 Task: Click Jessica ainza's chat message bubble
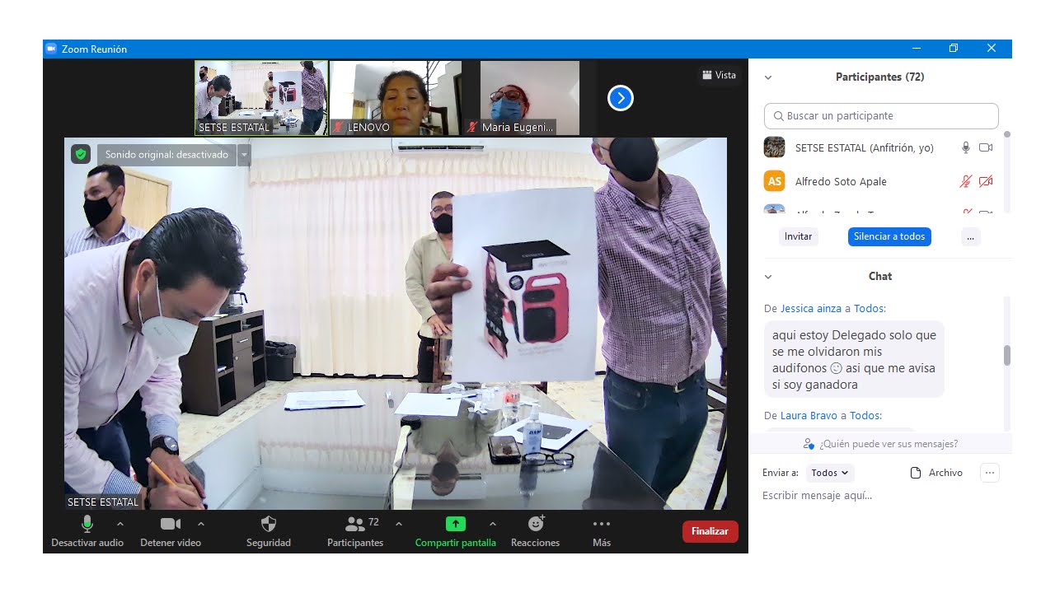coord(854,360)
